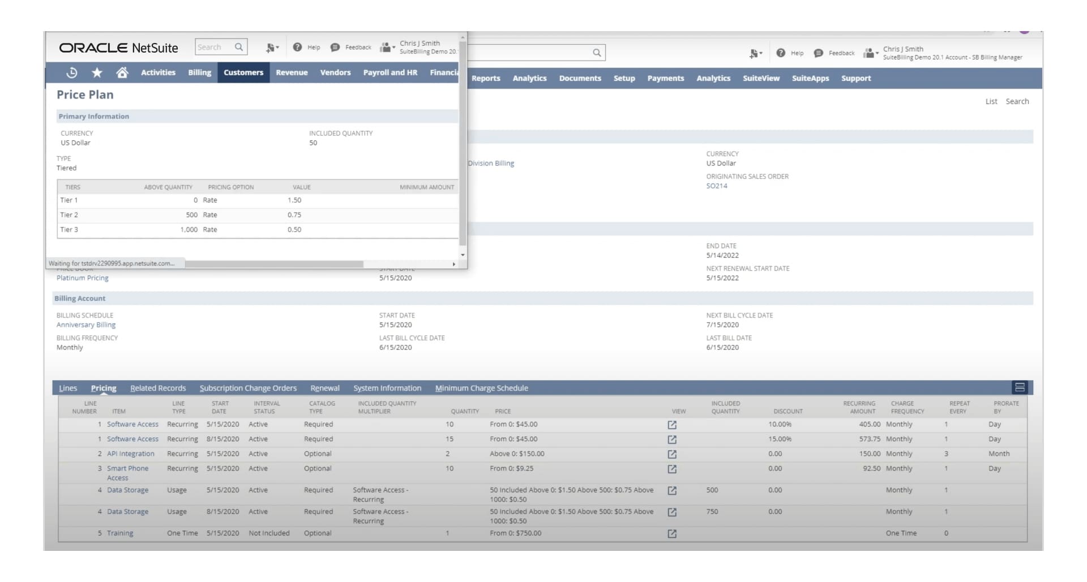The width and height of the screenshot is (1087, 582).
Task: Open Reports menu in background window
Action: [486, 78]
